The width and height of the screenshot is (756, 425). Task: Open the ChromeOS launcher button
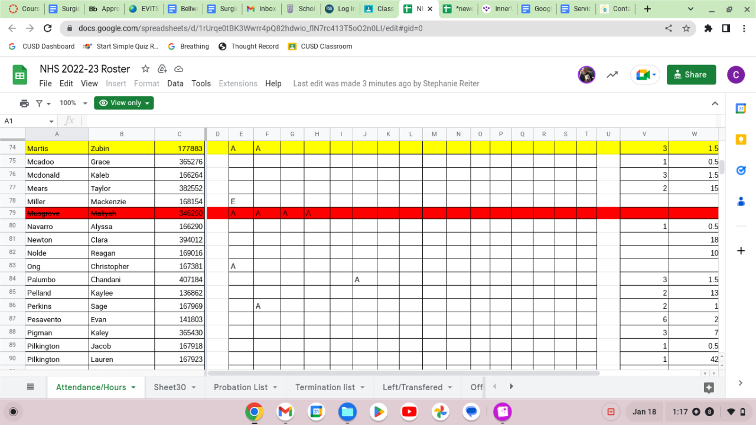pos(14,411)
